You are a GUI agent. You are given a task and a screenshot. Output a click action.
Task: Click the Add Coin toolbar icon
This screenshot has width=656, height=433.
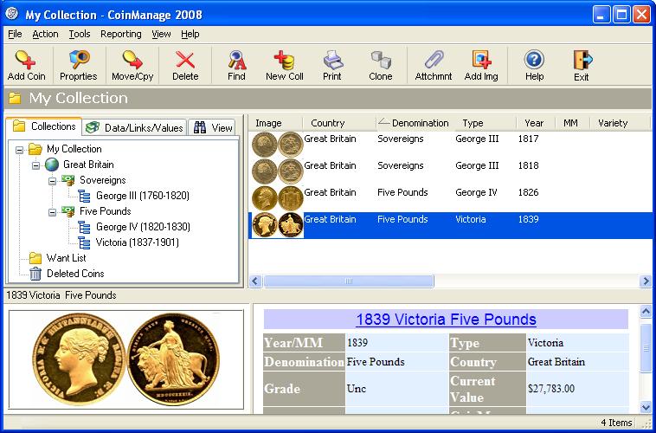pyautogui.click(x=25, y=60)
